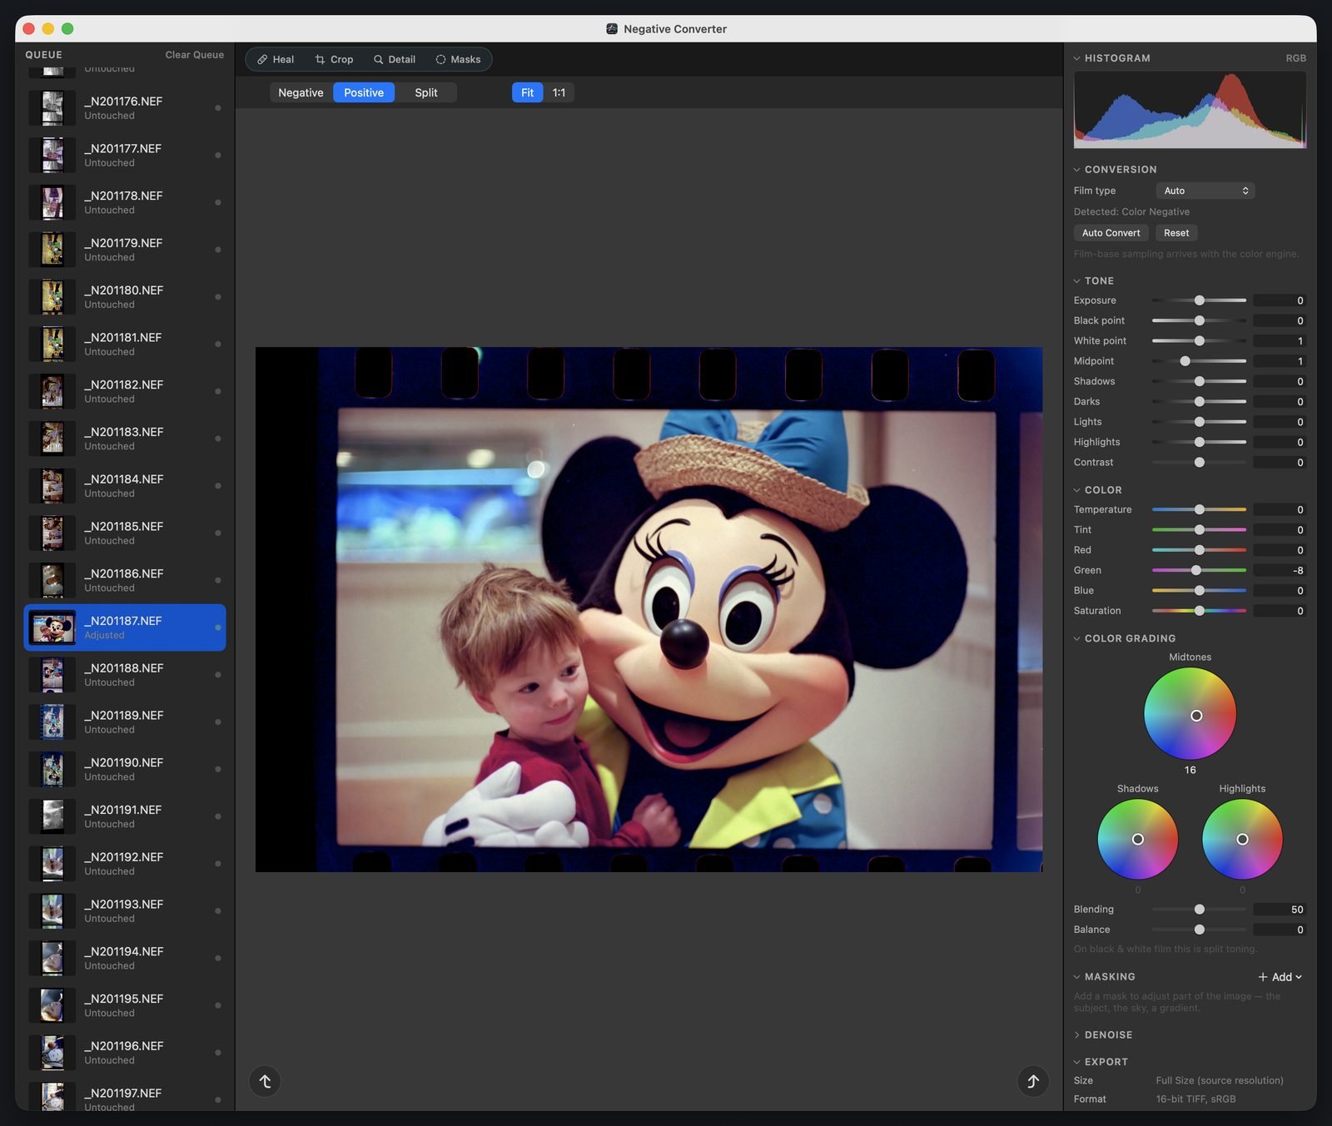Select _N201177.NEF in queue
This screenshot has height=1126, width=1332.
(x=125, y=155)
